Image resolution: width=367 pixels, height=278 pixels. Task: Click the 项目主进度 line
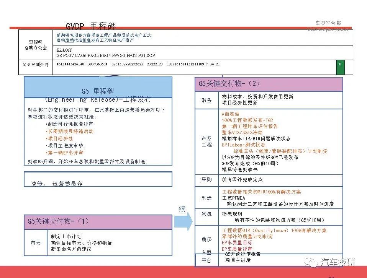tap(238, 260)
